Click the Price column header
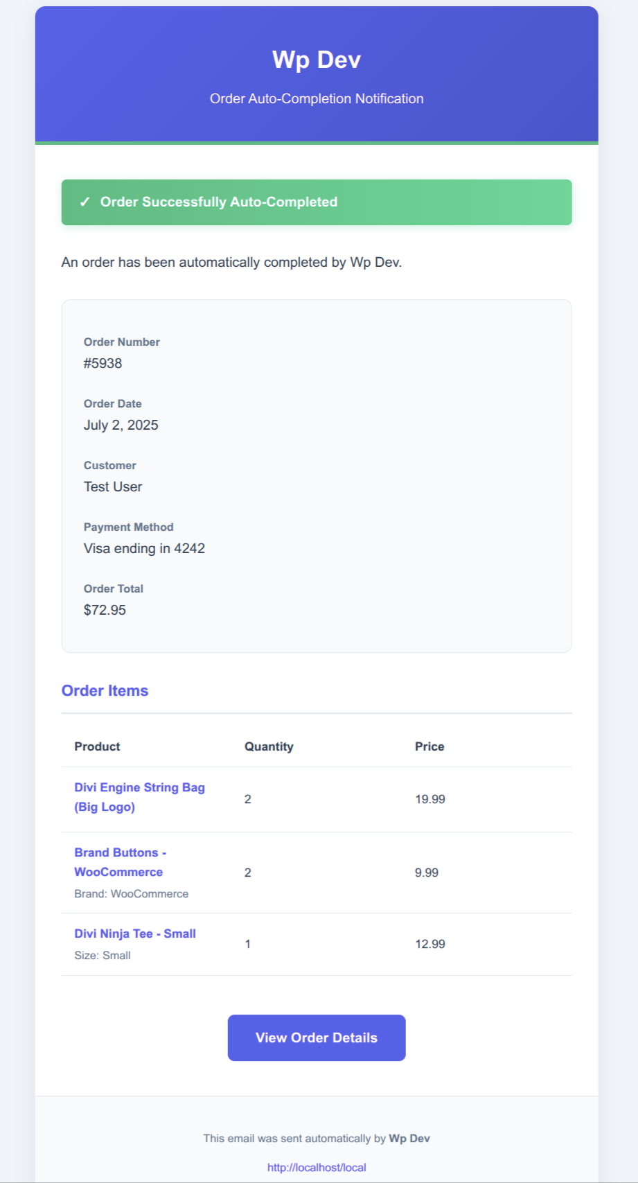Image resolution: width=638 pixels, height=1183 pixels. 429,746
